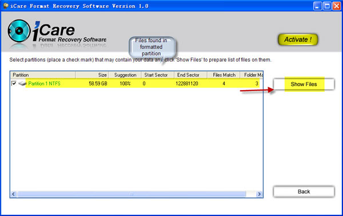
Task: Sort by the Suggestion column header
Action: coord(125,75)
